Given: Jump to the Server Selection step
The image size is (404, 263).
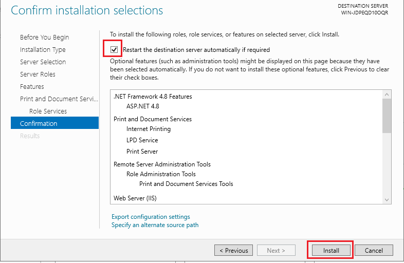Looking at the screenshot, I should [x=43, y=62].
